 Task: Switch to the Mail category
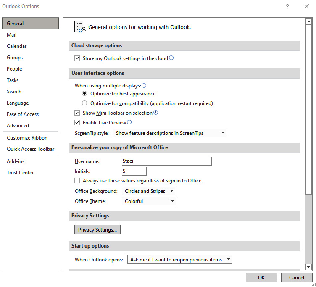[30, 34]
